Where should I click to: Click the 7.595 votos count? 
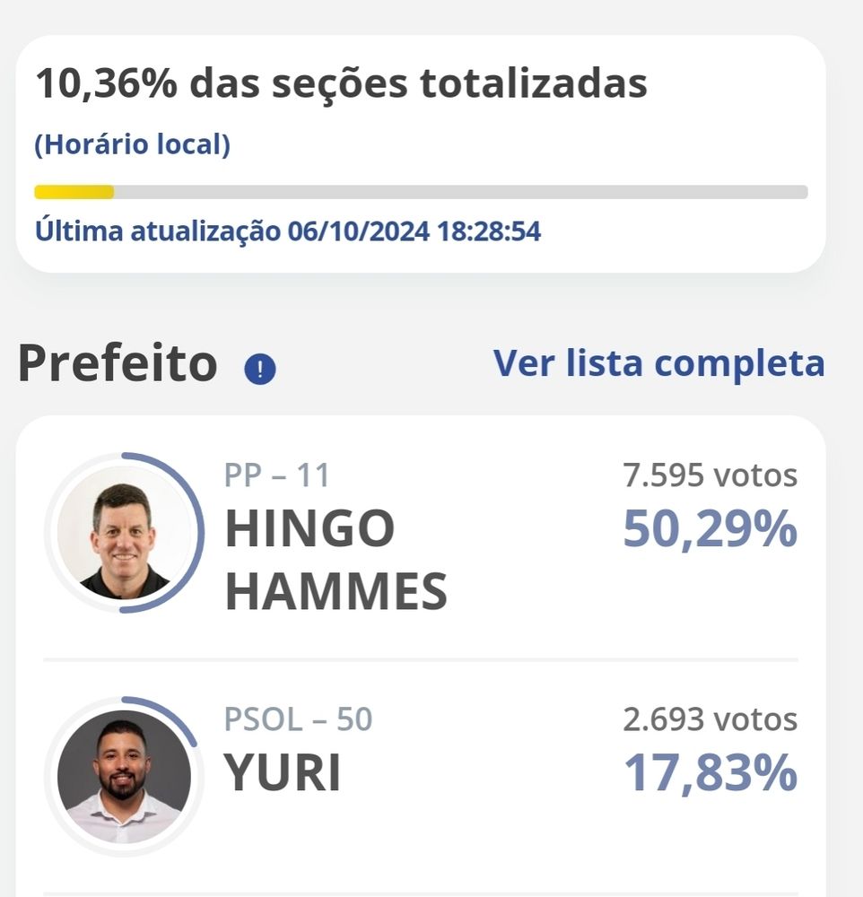coord(710,475)
